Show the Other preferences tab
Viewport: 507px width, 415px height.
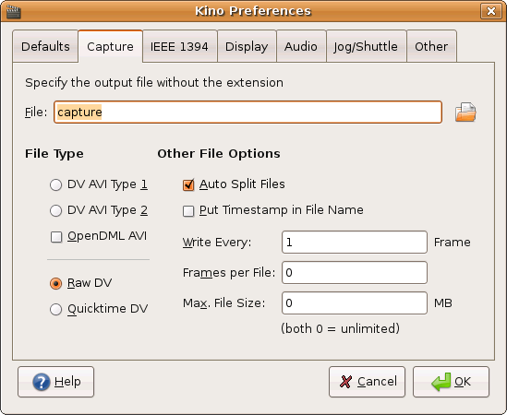click(431, 46)
